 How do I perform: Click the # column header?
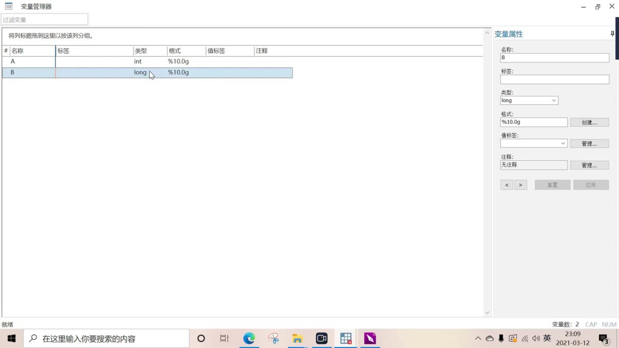point(6,51)
